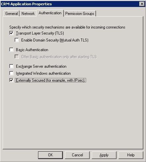Click the Apply button
This screenshot has width=146, height=162.
(104, 155)
